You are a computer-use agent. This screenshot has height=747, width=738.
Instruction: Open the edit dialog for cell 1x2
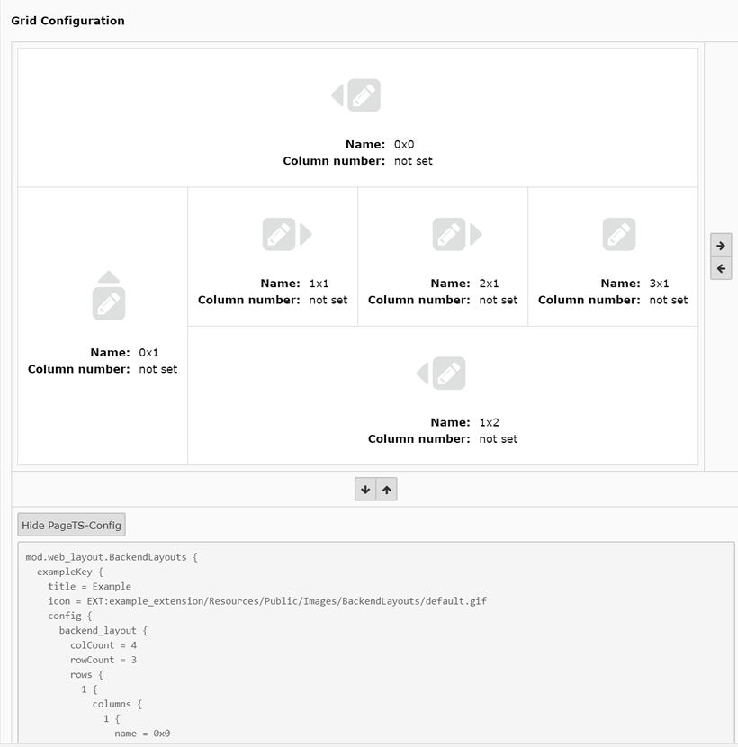(x=449, y=373)
